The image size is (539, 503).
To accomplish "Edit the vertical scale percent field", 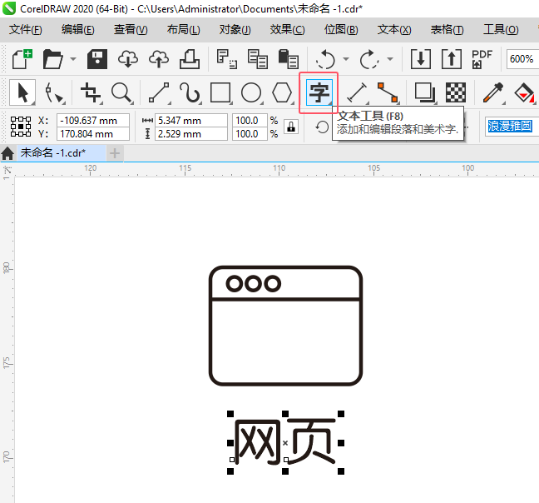I will [250, 134].
